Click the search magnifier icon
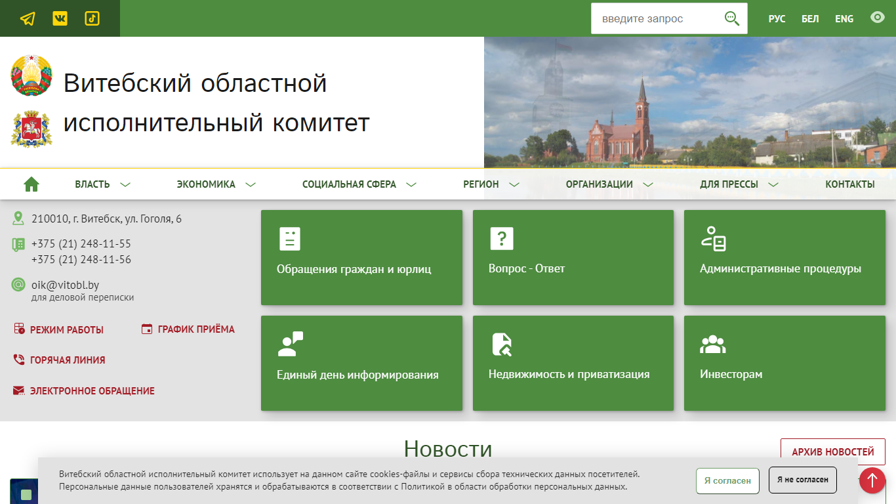The width and height of the screenshot is (896, 504). [732, 18]
